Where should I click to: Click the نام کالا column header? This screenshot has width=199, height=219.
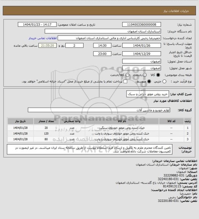point(122,121)
